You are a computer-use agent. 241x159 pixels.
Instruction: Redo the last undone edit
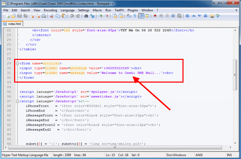pos(78,16)
